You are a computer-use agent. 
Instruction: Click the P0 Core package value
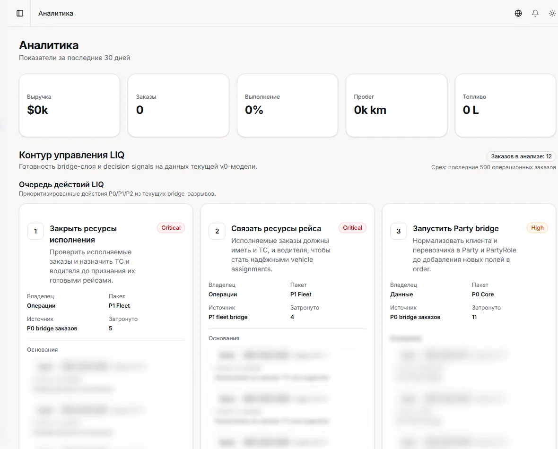(x=482, y=294)
